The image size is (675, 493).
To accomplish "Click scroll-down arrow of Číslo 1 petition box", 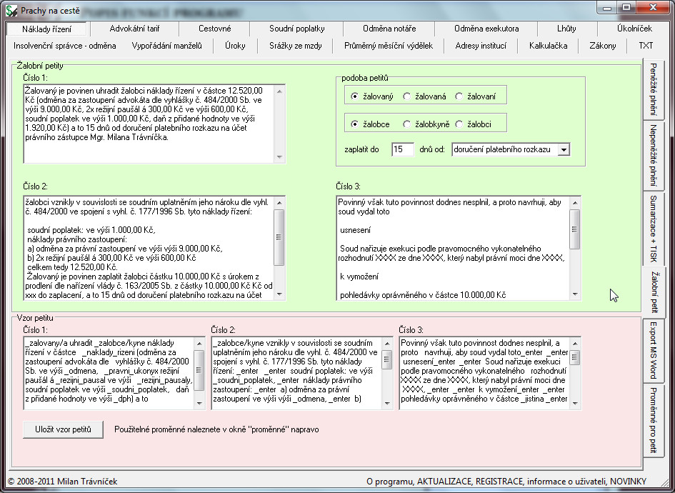I will (279, 157).
